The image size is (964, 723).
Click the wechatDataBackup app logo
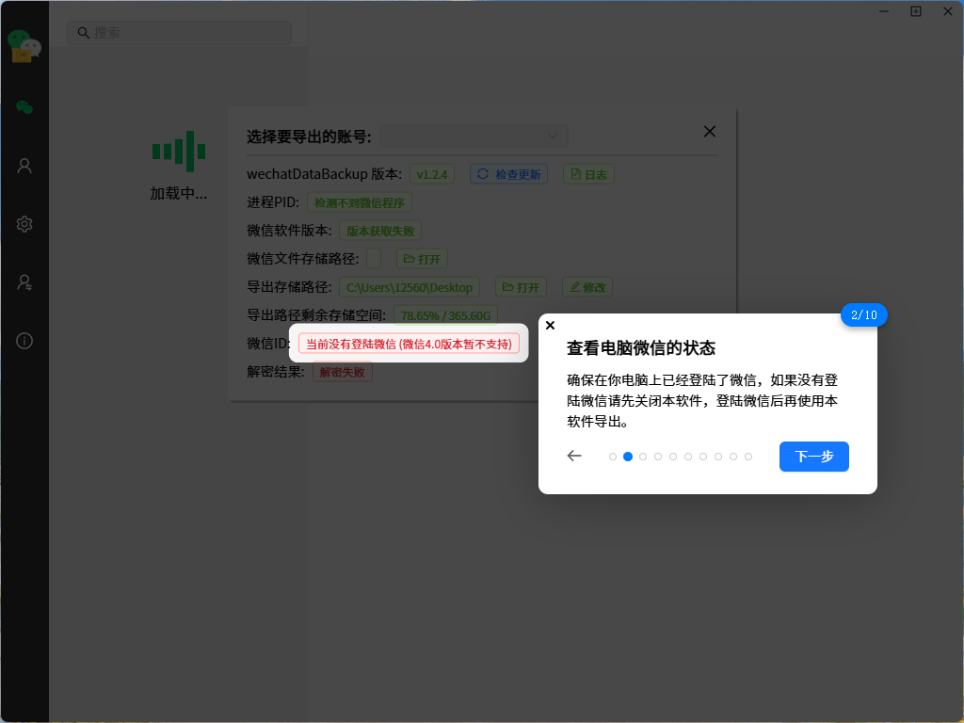point(24,44)
